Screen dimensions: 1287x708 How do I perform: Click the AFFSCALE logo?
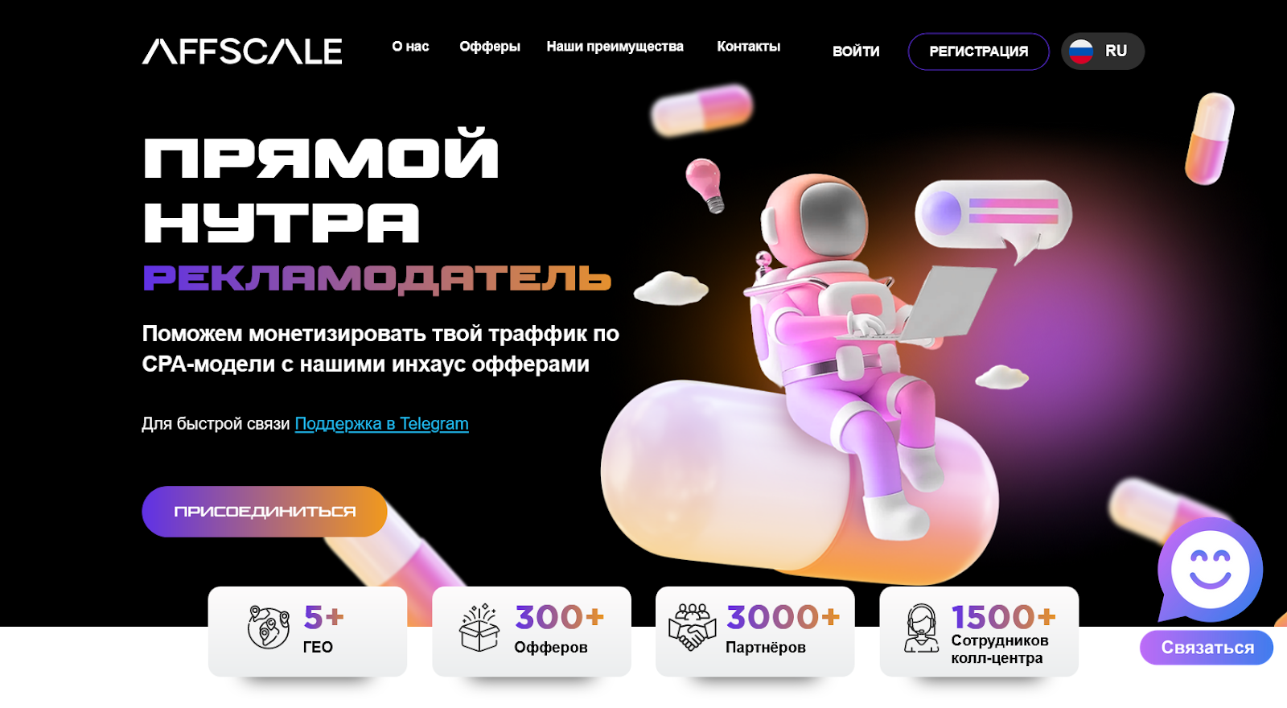[x=242, y=51]
